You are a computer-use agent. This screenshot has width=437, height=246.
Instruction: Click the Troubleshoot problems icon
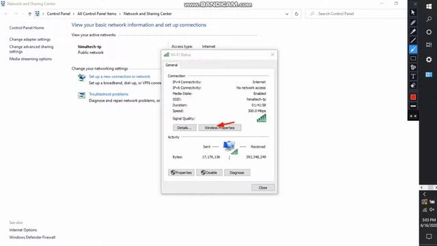tap(81, 95)
